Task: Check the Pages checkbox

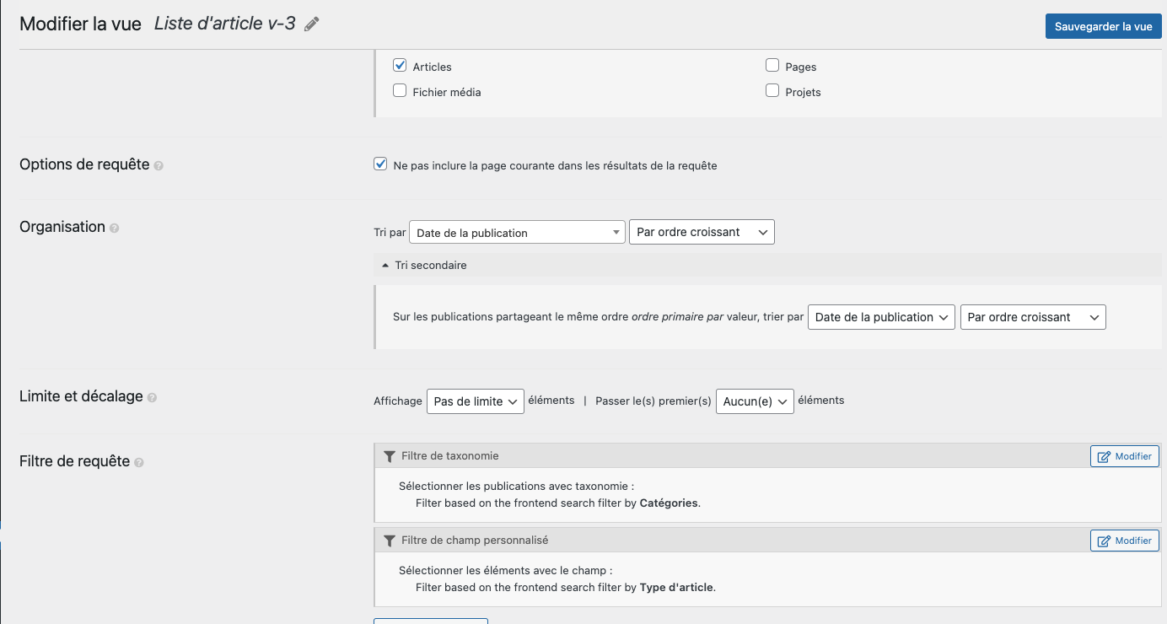Action: click(x=772, y=66)
